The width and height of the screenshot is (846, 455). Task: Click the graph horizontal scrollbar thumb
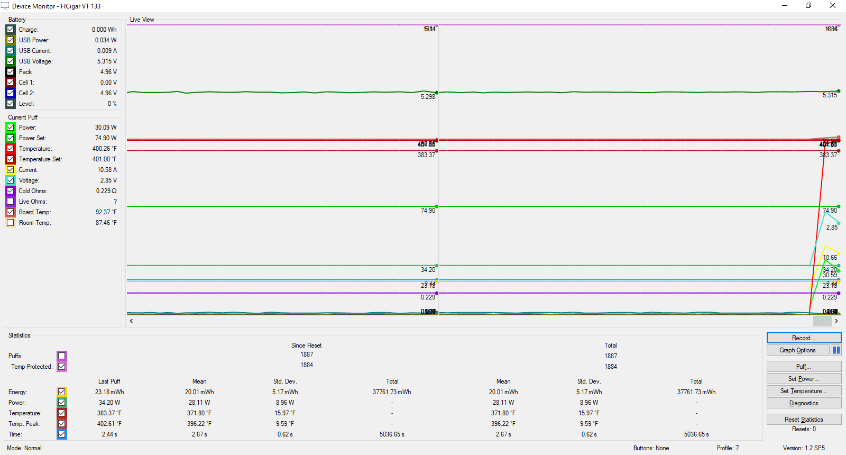822,321
